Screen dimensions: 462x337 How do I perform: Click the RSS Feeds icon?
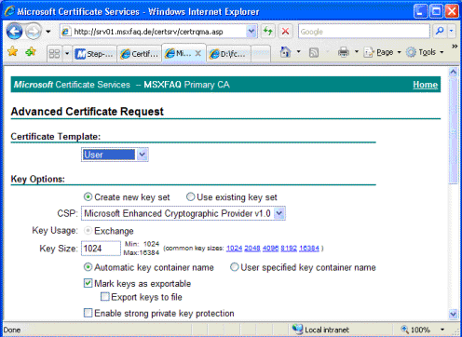[x=314, y=52]
